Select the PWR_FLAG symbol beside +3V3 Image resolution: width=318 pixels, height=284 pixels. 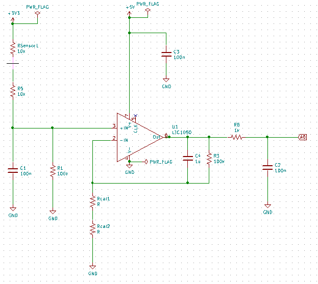pyautogui.click(x=38, y=13)
